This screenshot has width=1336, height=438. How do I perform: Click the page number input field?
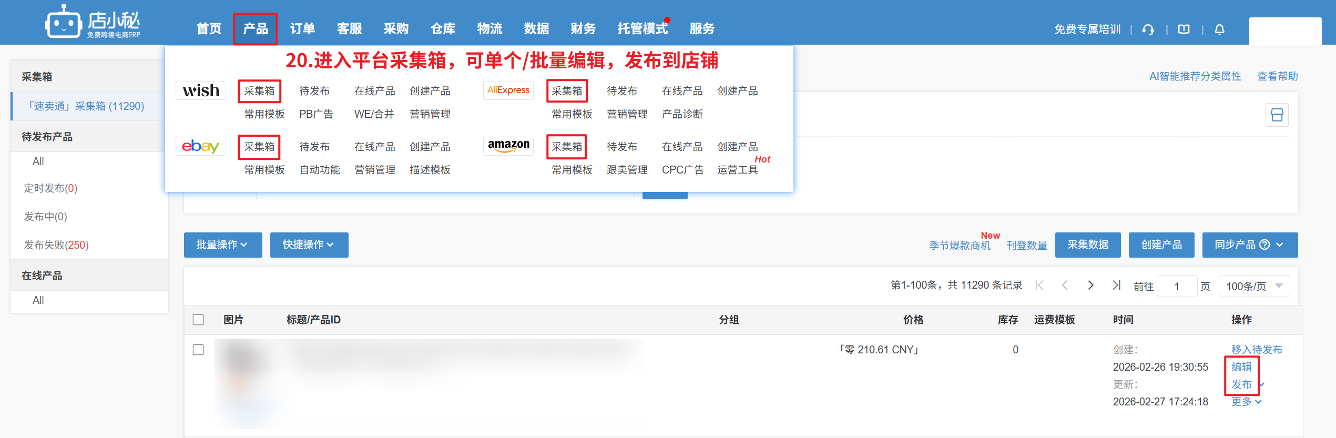click(1177, 286)
